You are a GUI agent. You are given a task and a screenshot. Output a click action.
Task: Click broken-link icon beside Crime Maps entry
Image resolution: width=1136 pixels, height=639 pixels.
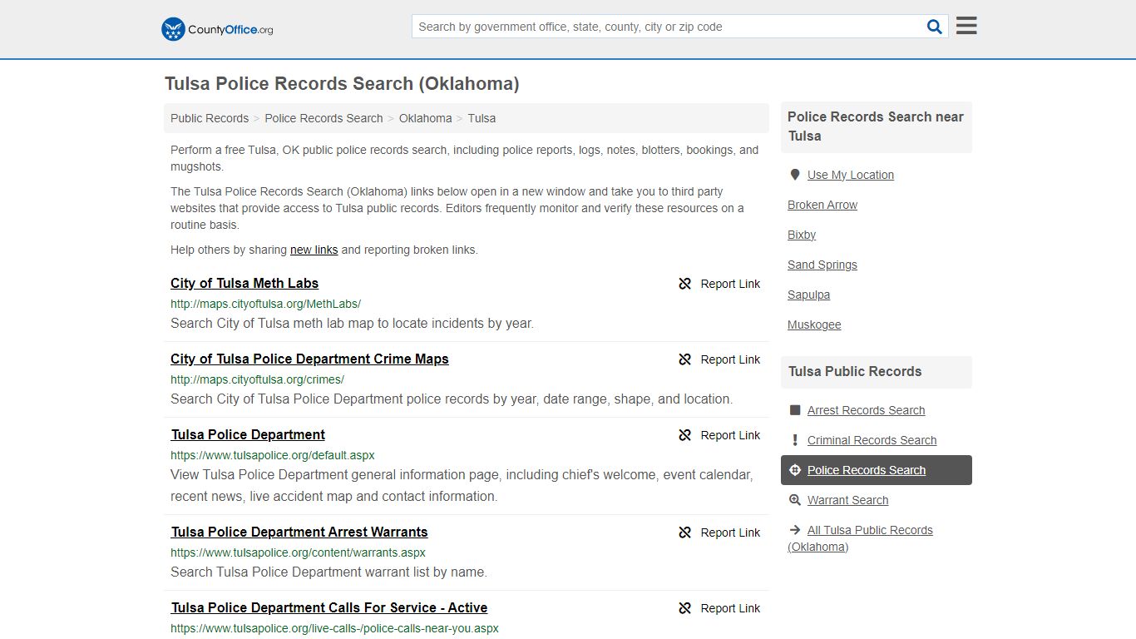tap(685, 359)
